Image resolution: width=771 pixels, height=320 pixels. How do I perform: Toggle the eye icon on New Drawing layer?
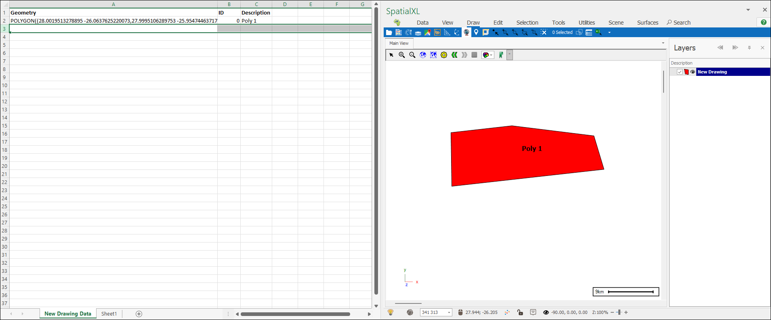point(693,72)
